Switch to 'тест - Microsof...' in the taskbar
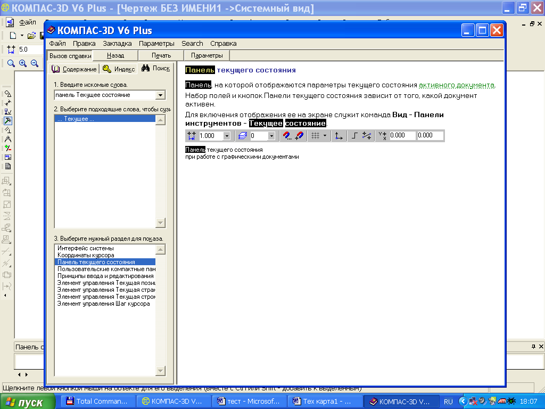Image resolution: width=545 pixels, height=409 pixels. click(249, 402)
